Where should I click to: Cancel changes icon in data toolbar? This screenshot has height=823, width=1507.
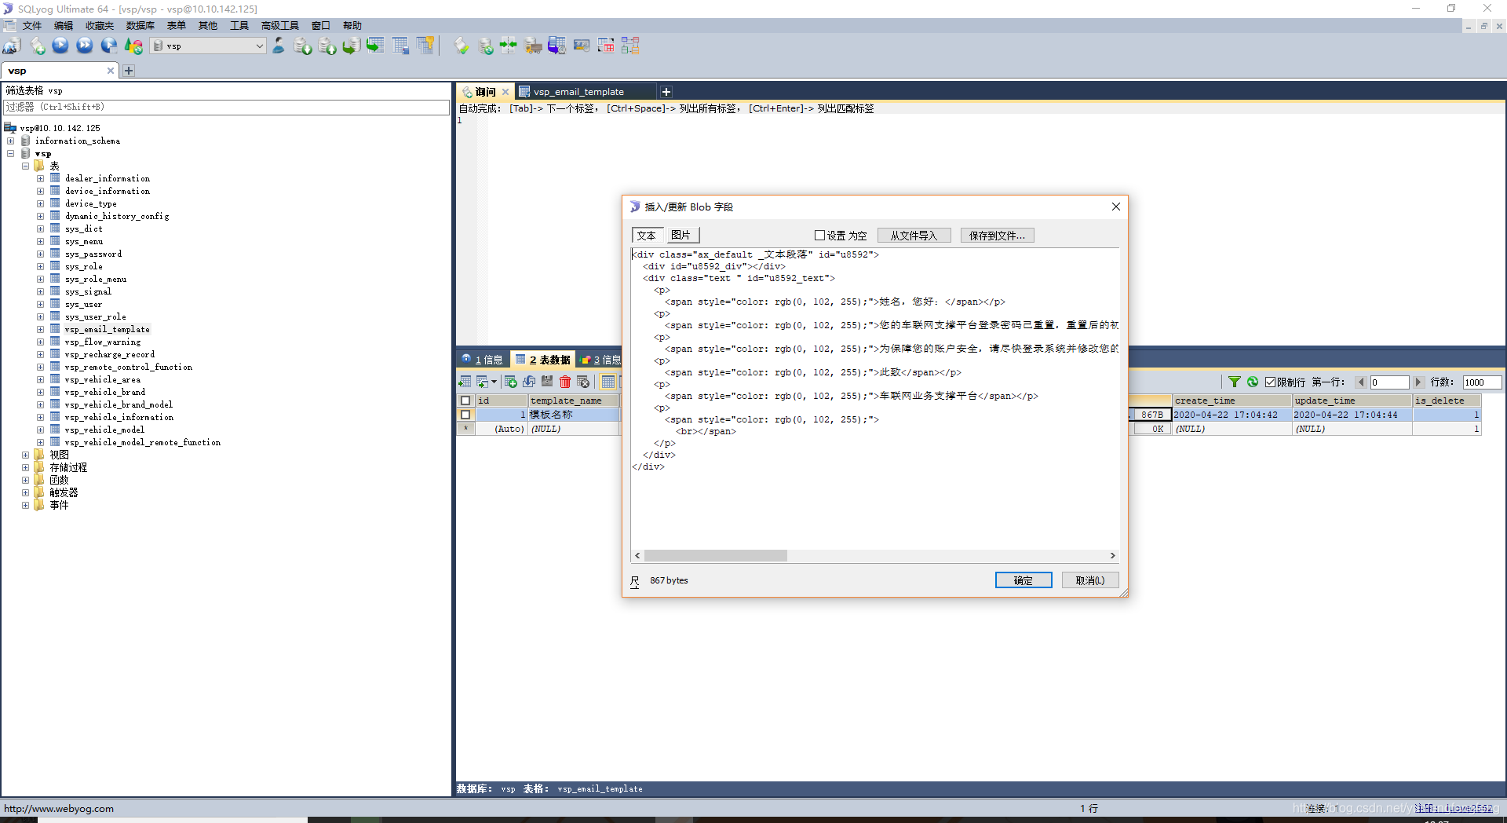(583, 382)
